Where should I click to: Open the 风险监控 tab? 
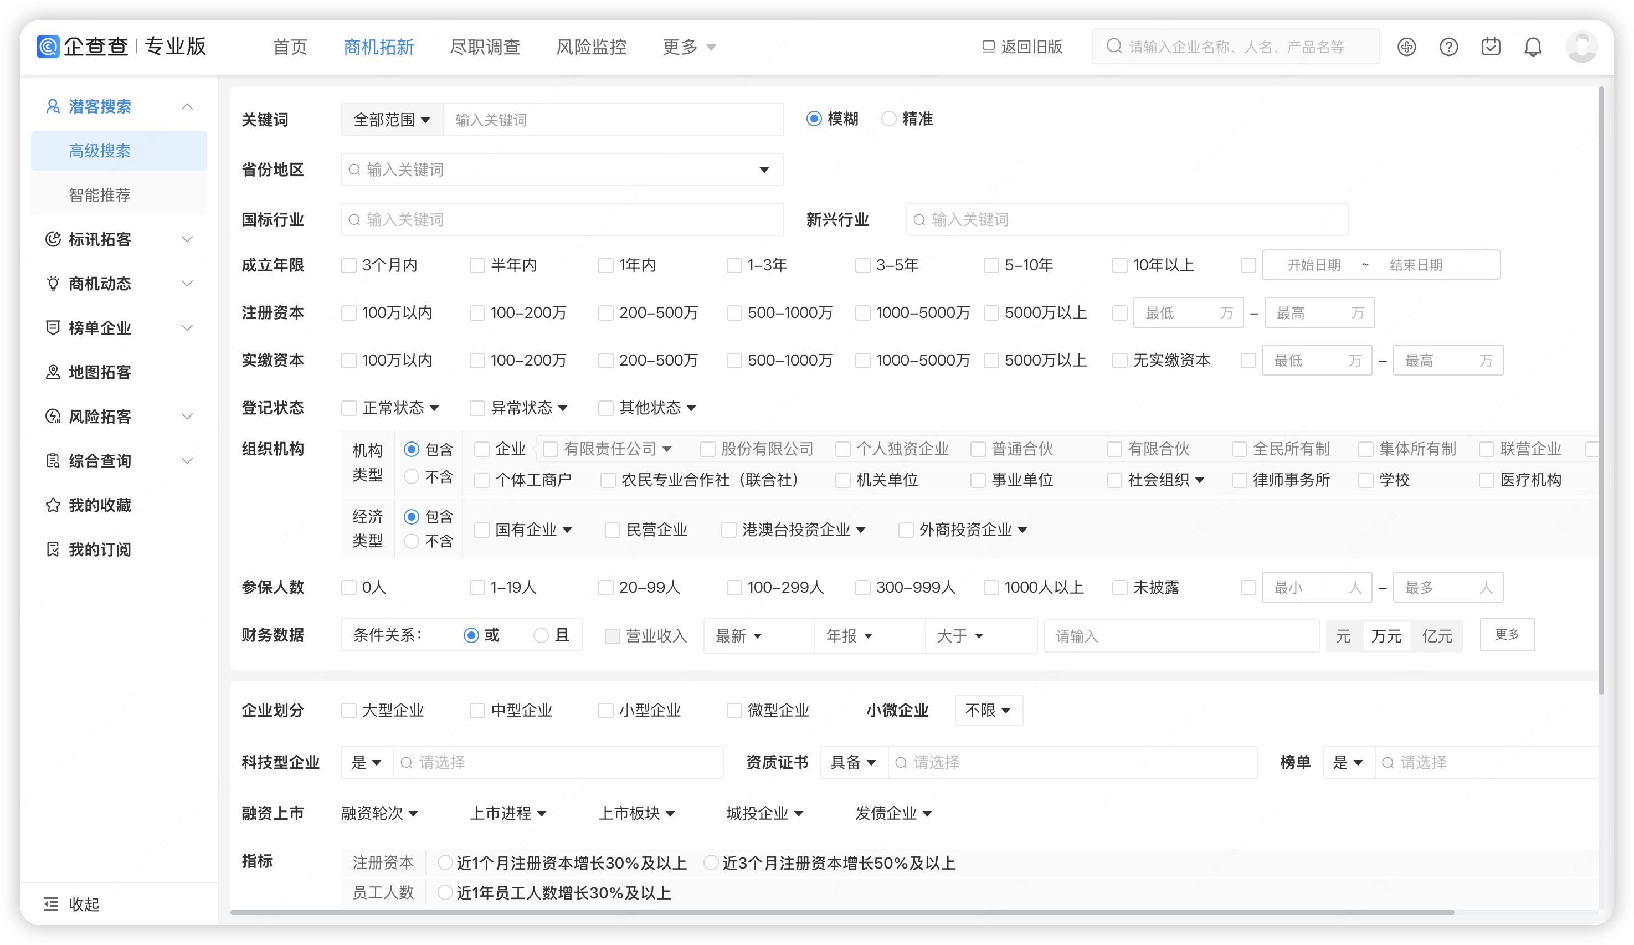coord(592,47)
